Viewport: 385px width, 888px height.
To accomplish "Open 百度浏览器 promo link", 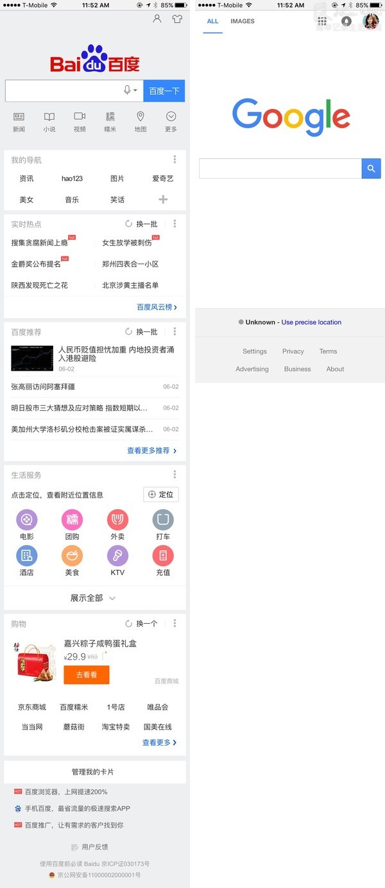I will [66, 792].
